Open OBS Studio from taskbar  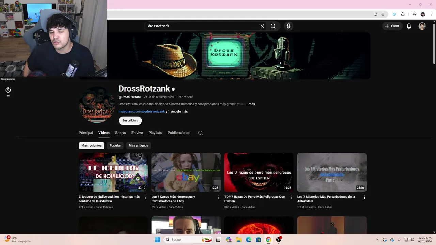(279, 240)
